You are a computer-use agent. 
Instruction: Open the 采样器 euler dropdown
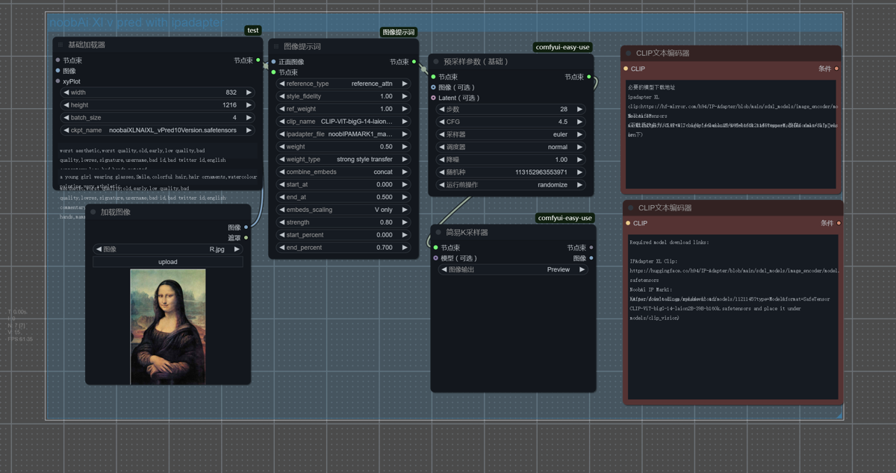511,134
